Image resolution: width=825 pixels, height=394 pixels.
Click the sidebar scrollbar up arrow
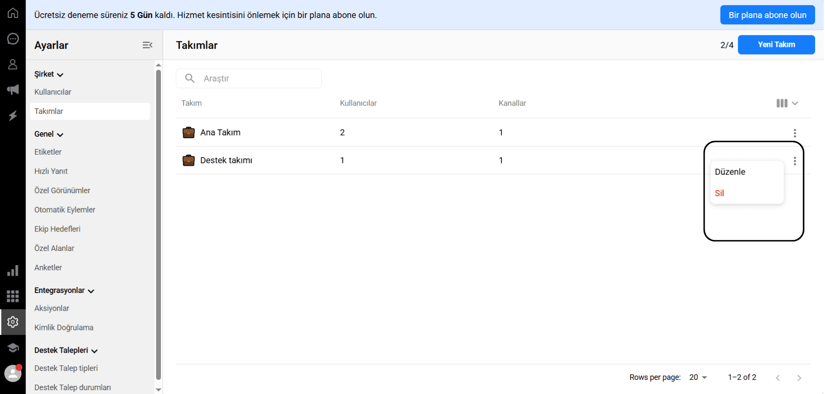click(x=158, y=65)
